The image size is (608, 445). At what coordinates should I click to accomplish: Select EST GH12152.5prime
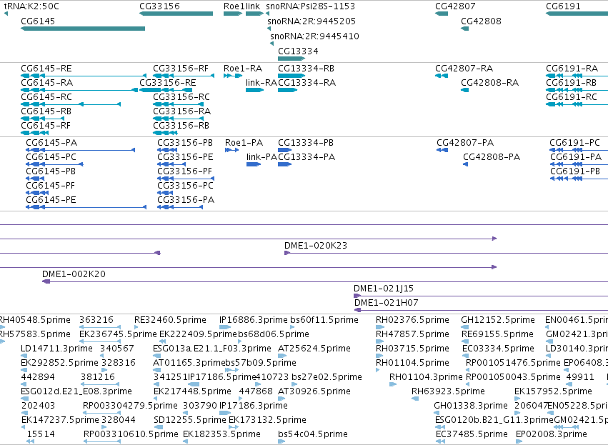tap(465, 328)
